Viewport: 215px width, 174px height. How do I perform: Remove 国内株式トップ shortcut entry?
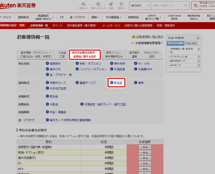click(199, 61)
